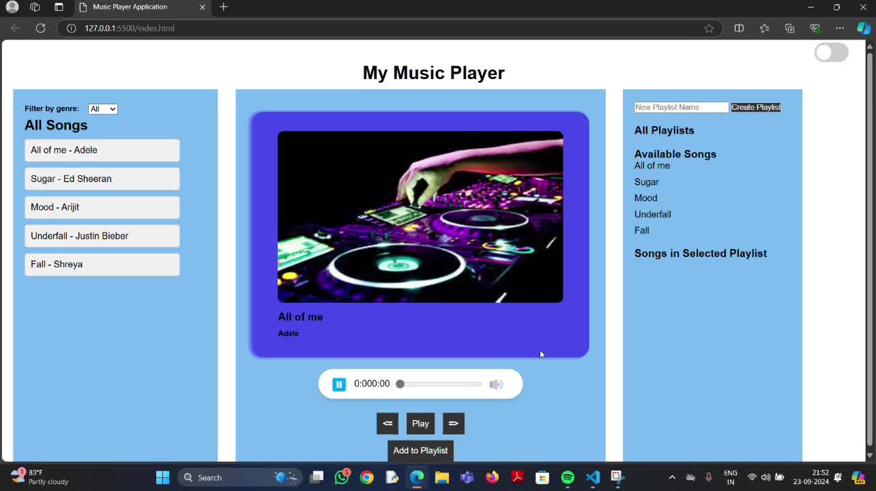Open File Explorer from the taskbar
876x491 pixels.
click(x=442, y=477)
